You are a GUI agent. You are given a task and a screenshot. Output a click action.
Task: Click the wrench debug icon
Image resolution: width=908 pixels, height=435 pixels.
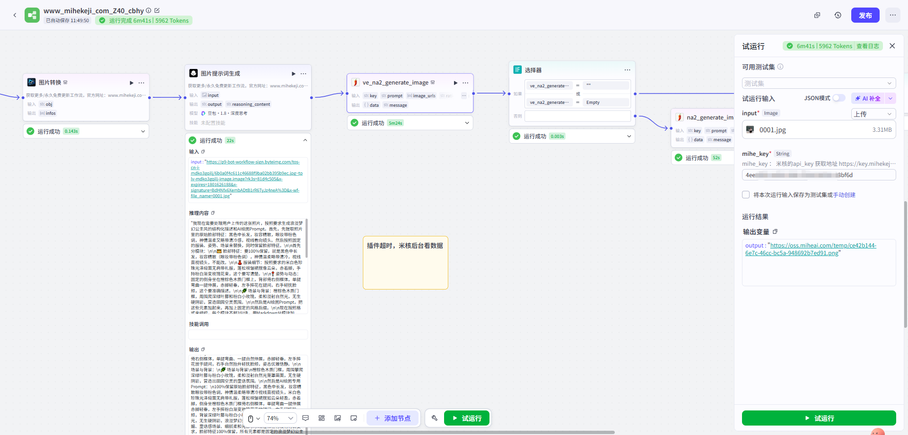pos(434,418)
